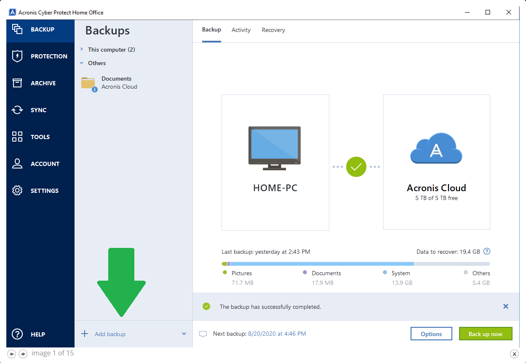
Task: Expand the This computer (2) group
Action: pyautogui.click(x=82, y=49)
